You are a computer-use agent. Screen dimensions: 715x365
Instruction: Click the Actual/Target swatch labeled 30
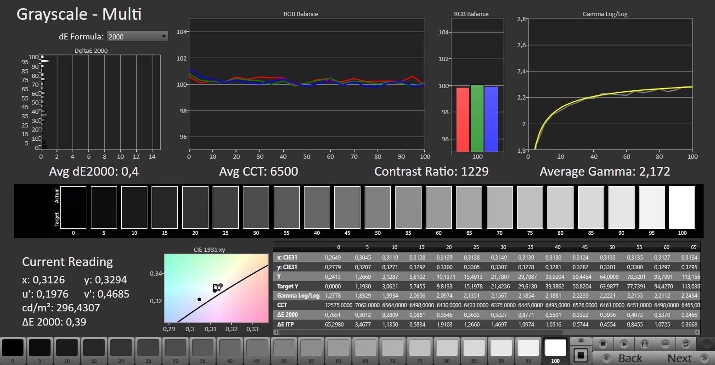pyautogui.click(x=256, y=207)
